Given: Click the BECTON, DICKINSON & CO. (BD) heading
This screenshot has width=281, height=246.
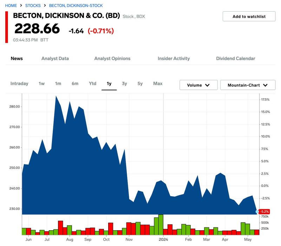Looking at the screenshot, I should (x=66, y=15).
